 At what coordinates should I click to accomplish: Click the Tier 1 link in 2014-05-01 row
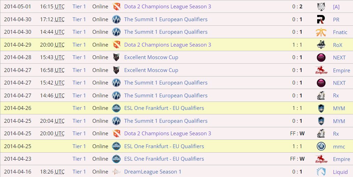(79, 7)
